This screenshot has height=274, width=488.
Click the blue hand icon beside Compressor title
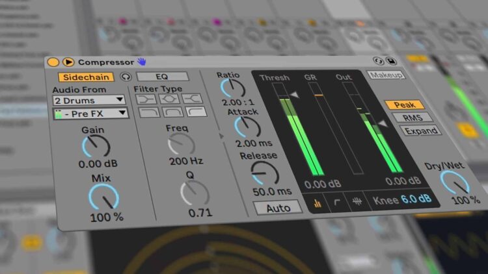tap(141, 62)
